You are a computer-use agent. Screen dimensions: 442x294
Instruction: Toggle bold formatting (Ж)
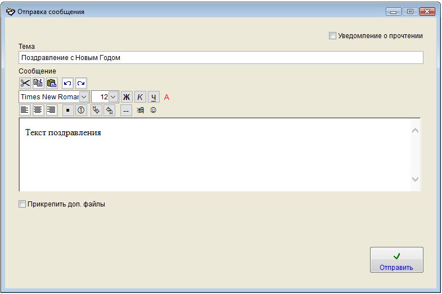point(127,97)
